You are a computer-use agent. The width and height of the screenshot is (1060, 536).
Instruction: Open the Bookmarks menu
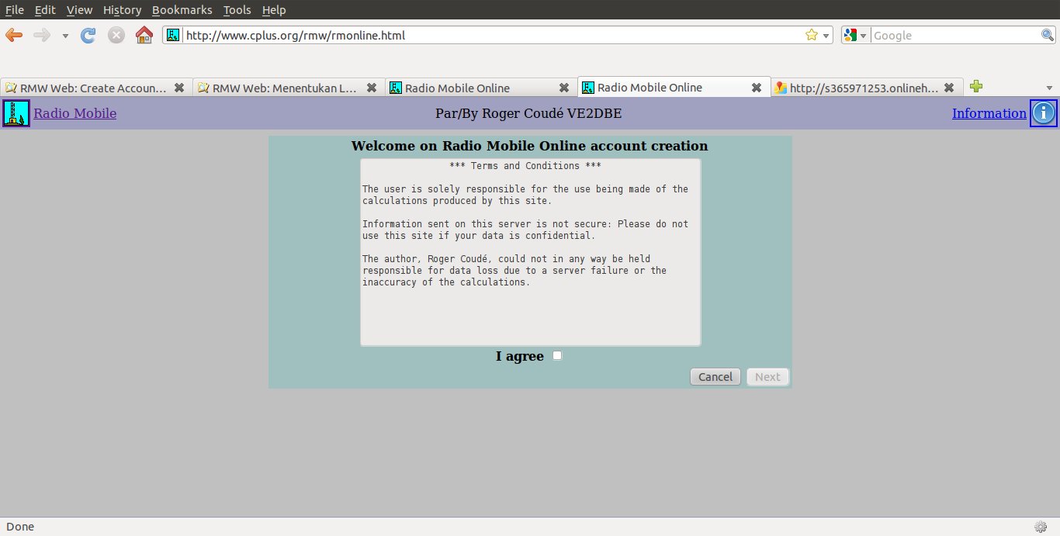pyautogui.click(x=182, y=10)
